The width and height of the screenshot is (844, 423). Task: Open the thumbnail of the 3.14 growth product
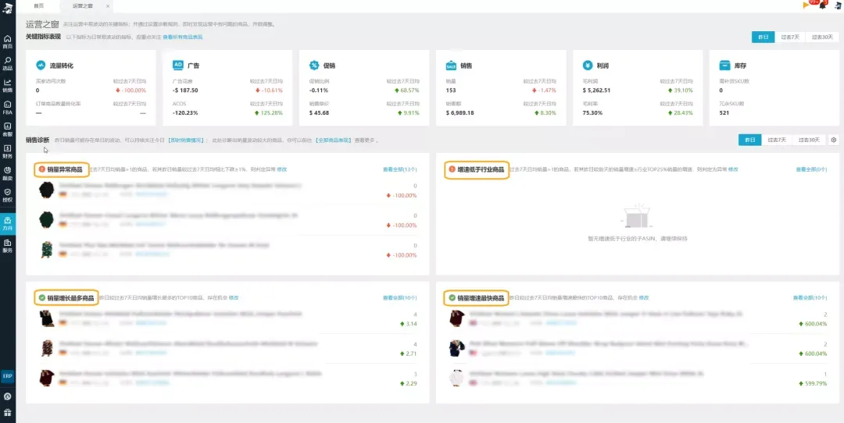click(x=47, y=318)
